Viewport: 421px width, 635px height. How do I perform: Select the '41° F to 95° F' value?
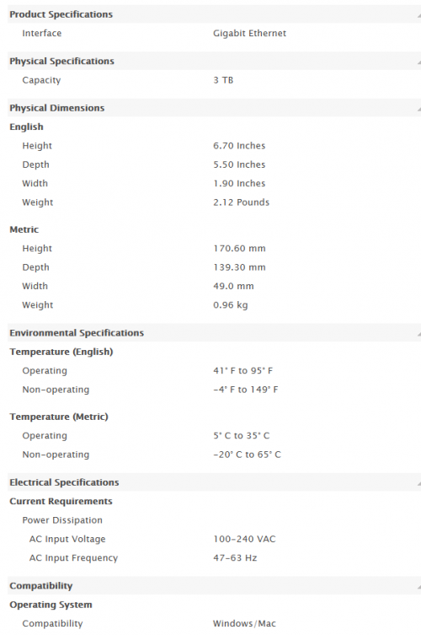pos(242,371)
